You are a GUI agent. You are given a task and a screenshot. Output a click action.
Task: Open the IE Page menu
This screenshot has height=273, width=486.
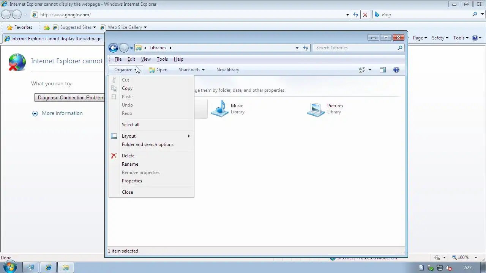coord(420,38)
